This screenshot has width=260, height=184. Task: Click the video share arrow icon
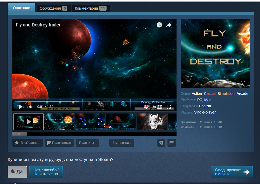tap(169, 25)
